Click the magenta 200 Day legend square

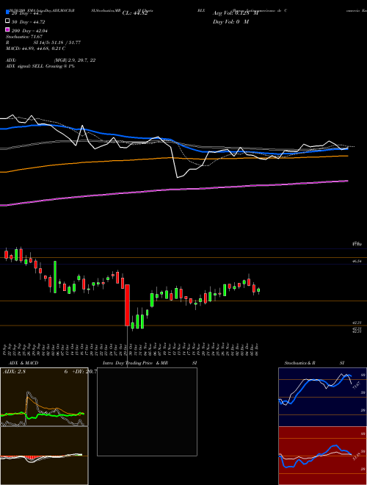[x=7, y=29]
